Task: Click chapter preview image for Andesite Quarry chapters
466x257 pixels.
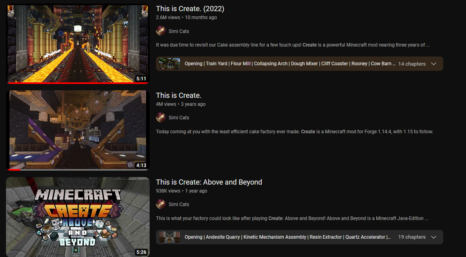Action: (x=170, y=237)
